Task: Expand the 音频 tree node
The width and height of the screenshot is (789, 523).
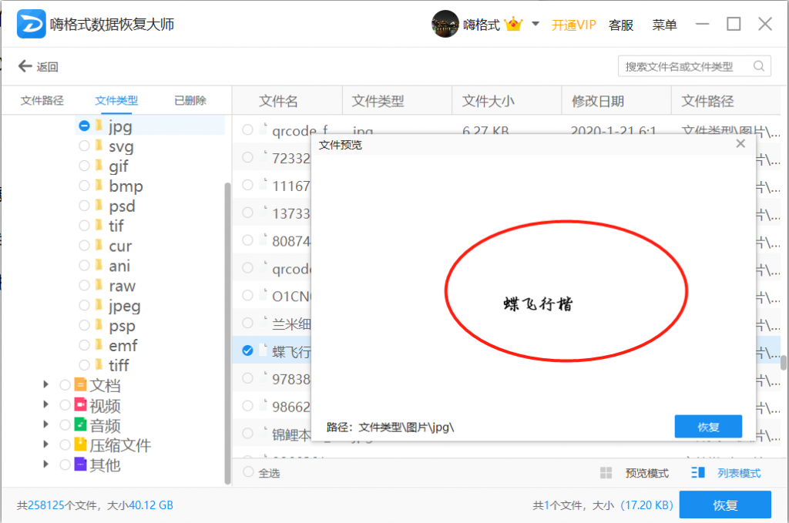Action: [45, 424]
